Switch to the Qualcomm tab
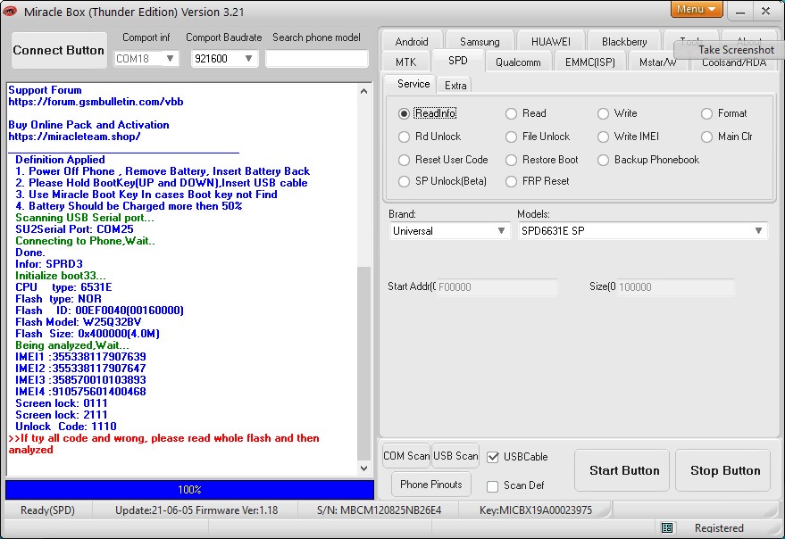Screen dimensions: 785x539 click(x=518, y=62)
